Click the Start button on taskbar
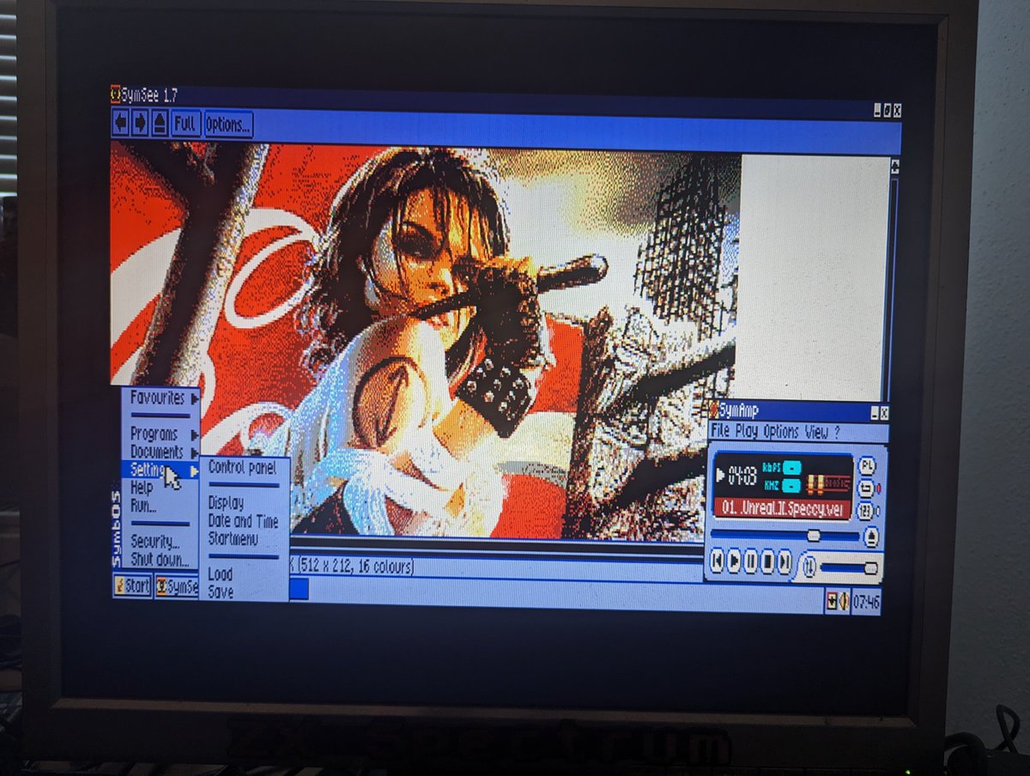Image resolution: width=1030 pixels, height=776 pixels. (132, 587)
